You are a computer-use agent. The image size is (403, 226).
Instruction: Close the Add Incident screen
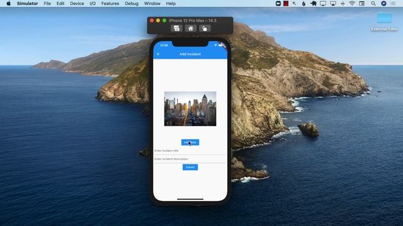click(158, 54)
